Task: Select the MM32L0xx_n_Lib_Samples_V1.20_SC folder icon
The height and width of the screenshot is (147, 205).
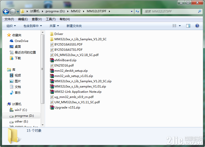Action: tap(52, 39)
